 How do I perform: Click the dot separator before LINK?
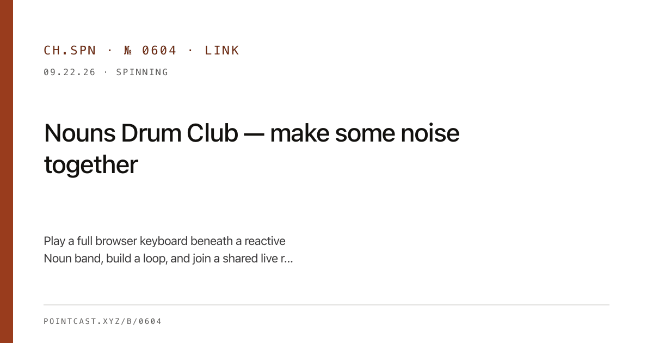(191, 51)
